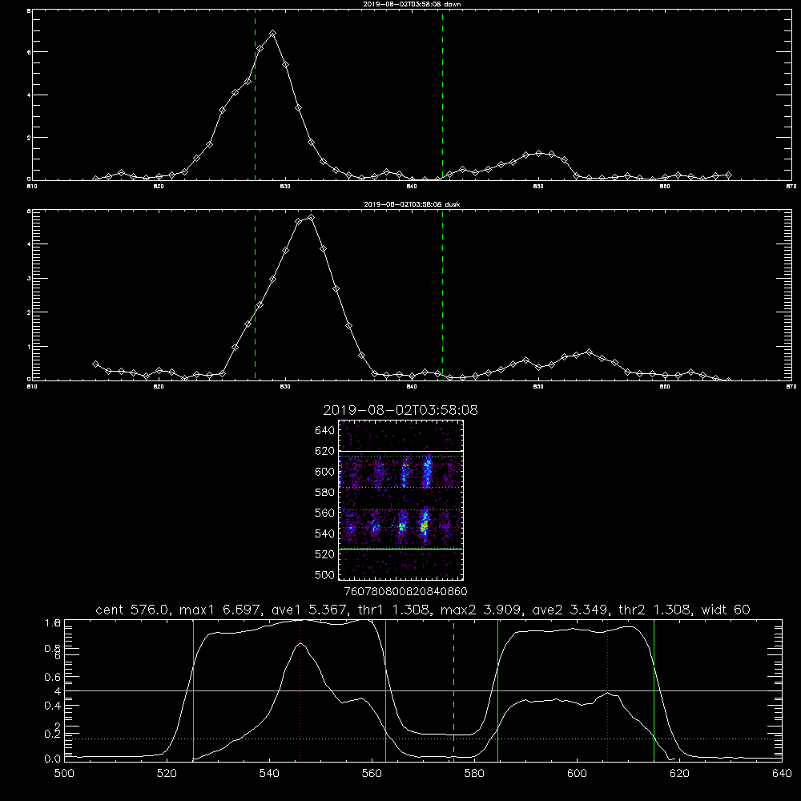Click bottom plot x-axis label 560
Screen dimensions: 801x801
(372, 774)
